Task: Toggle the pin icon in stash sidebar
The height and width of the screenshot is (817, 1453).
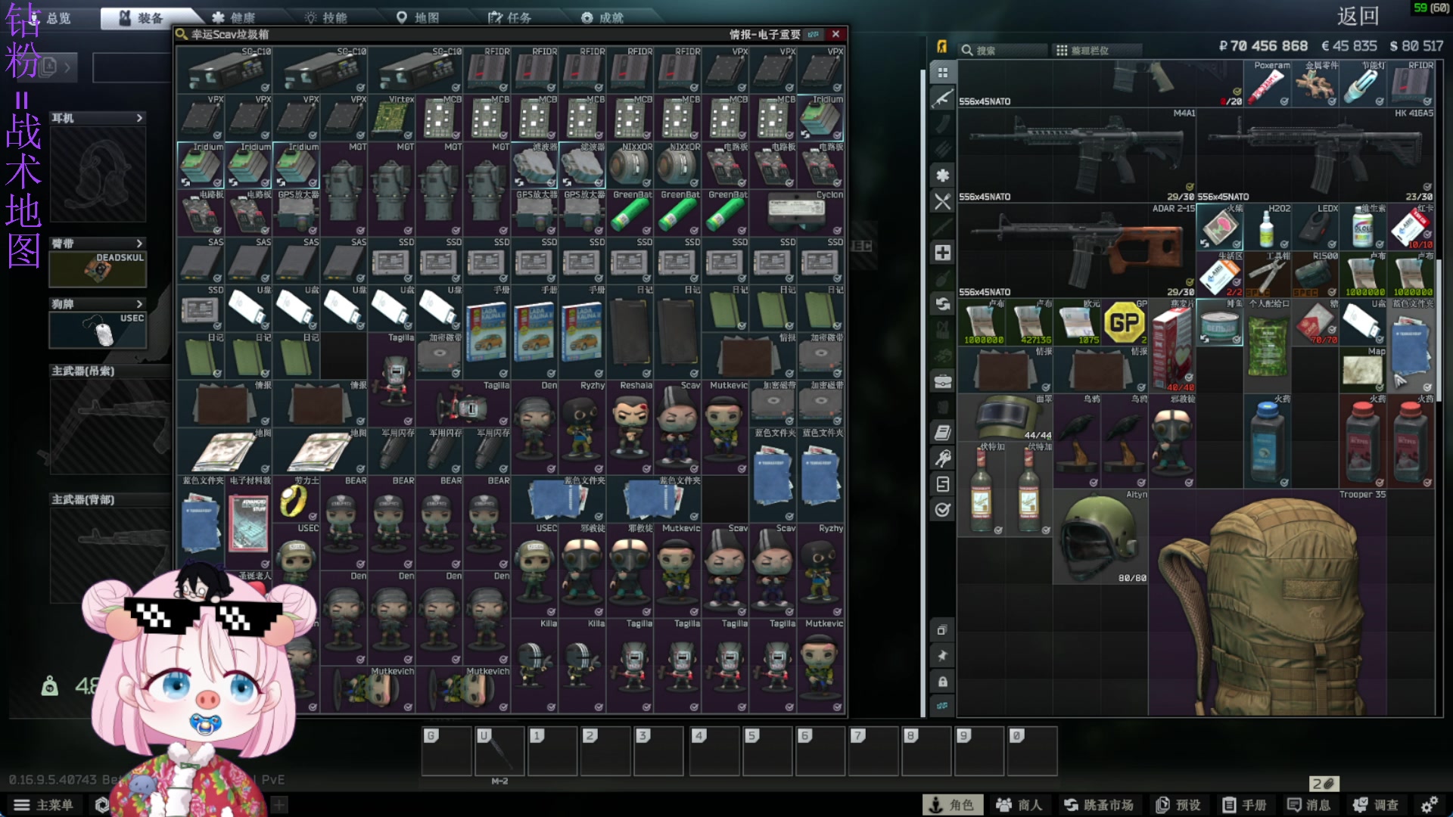Action: [942, 656]
